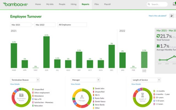176x110 pixels.
Task: Click the first point on turnover trend line
Action: tap(159, 60)
